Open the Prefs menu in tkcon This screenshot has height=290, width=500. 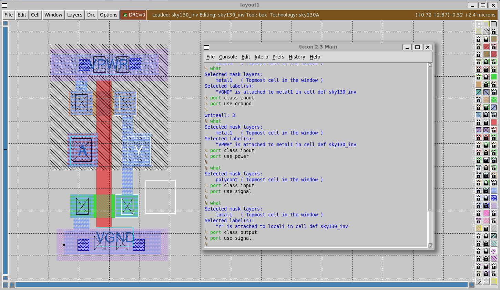coord(278,57)
